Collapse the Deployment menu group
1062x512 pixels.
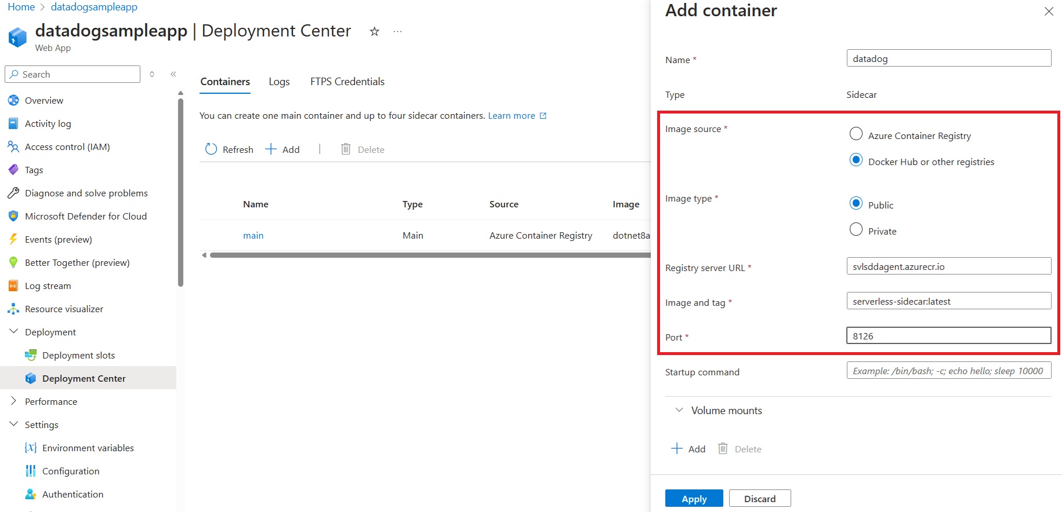click(x=14, y=332)
